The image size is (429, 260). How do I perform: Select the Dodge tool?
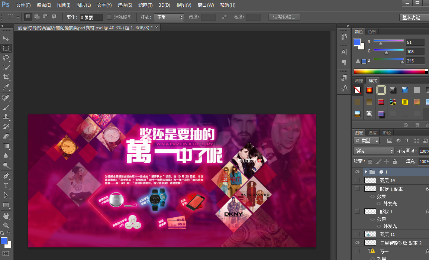[6, 165]
